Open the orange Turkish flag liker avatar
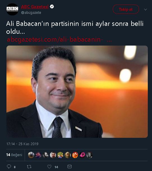 [75, 155]
